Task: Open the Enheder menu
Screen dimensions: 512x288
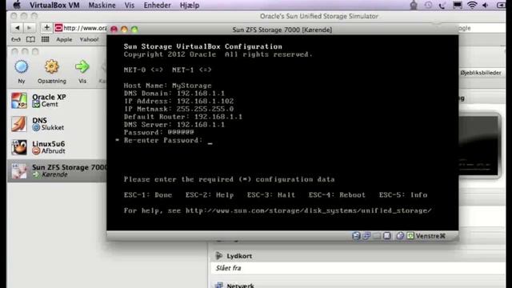Action: [x=157, y=6]
